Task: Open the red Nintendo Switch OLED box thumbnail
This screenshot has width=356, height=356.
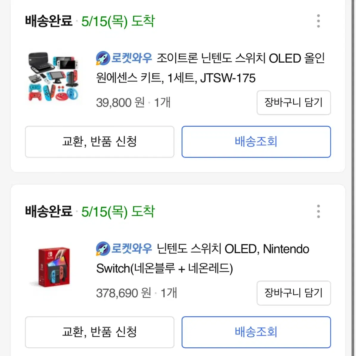Action: (x=54, y=267)
